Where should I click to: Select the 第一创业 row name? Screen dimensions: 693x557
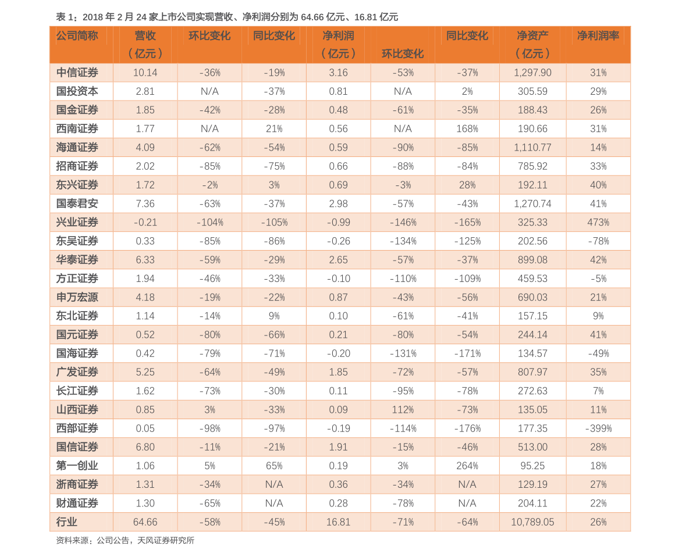77,466
